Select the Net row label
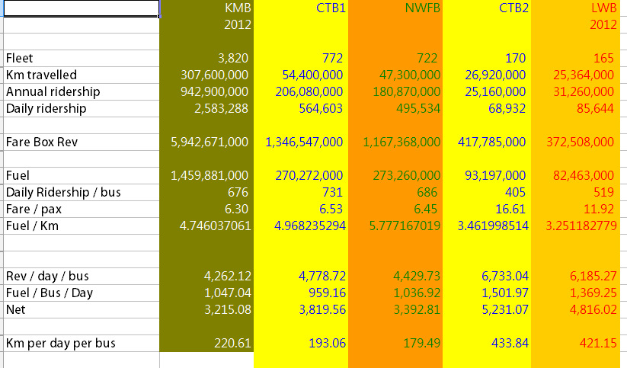 (x=15, y=309)
